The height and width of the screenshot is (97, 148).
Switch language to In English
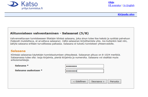pyautogui.click(x=129, y=5)
